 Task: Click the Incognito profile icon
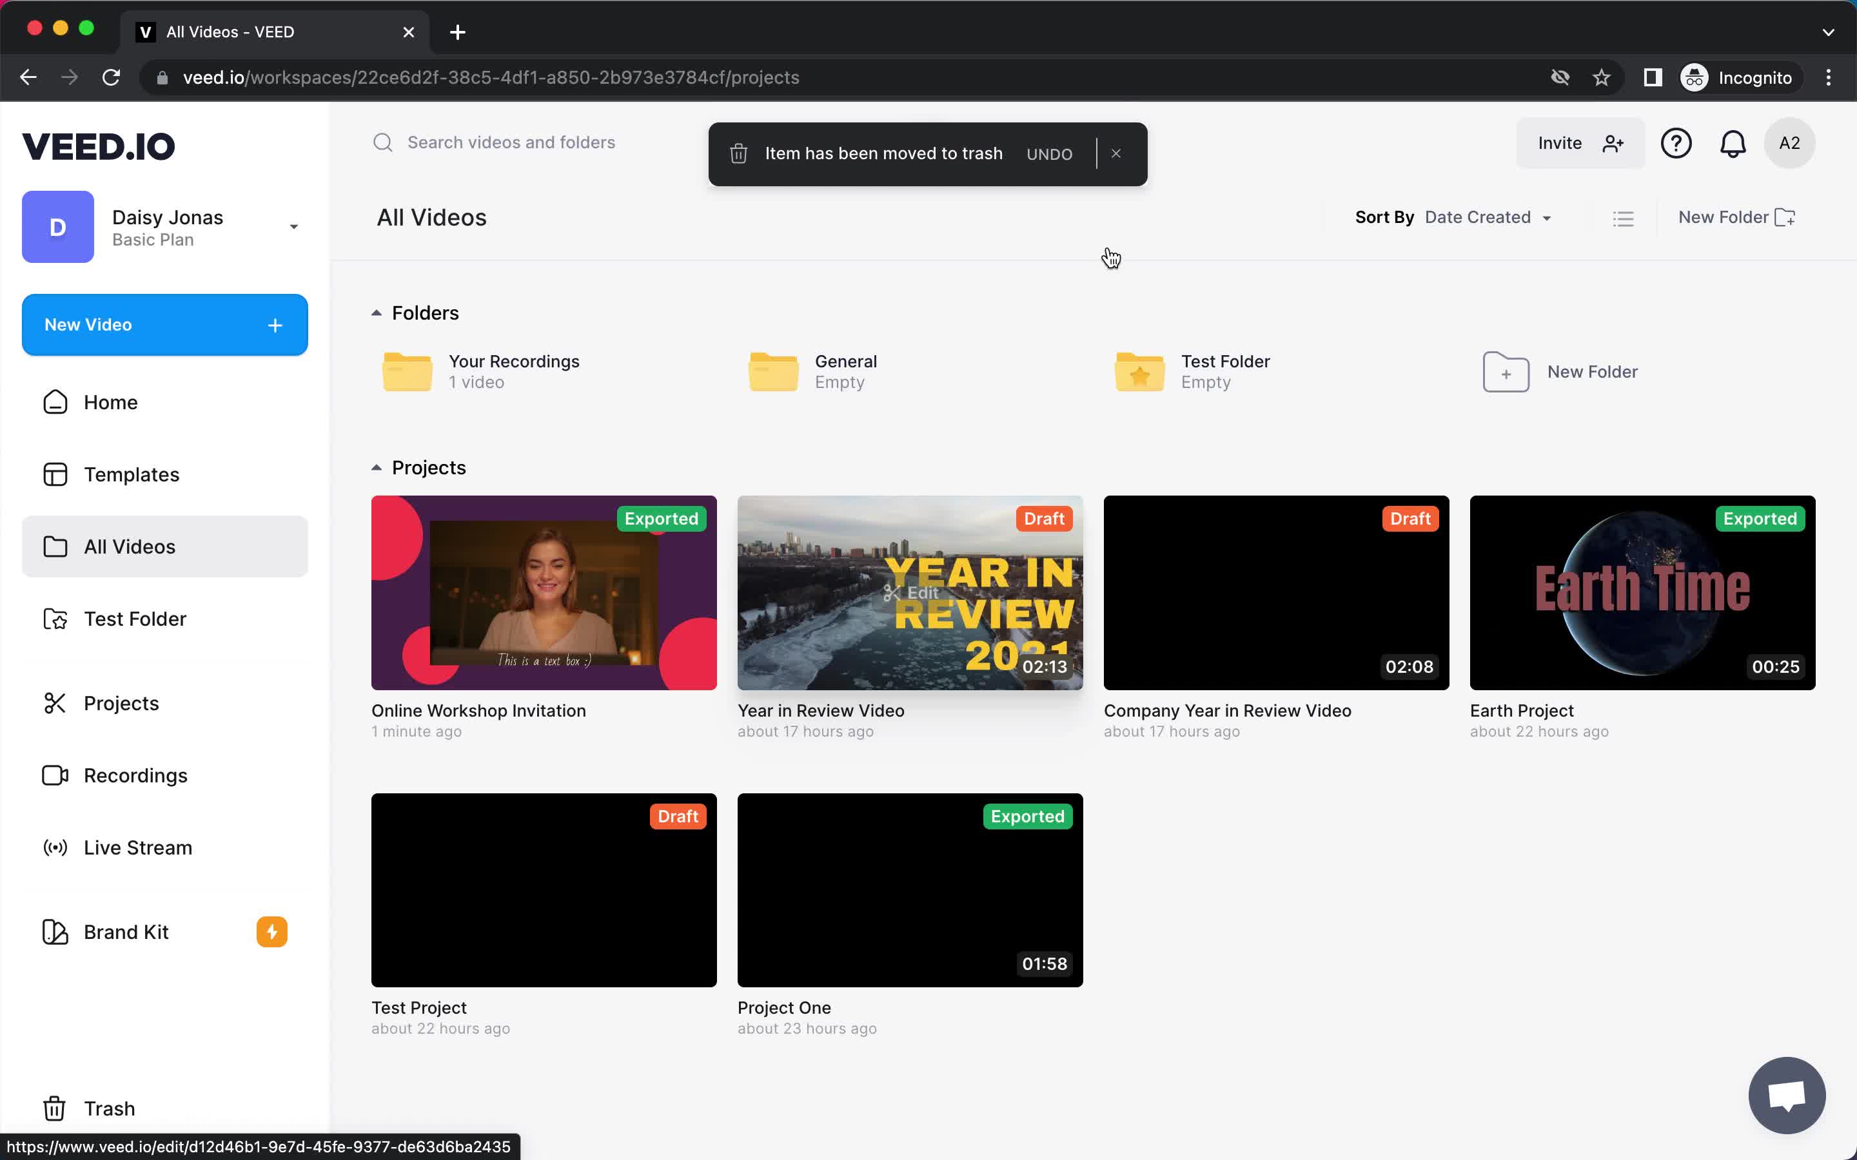tap(1694, 77)
